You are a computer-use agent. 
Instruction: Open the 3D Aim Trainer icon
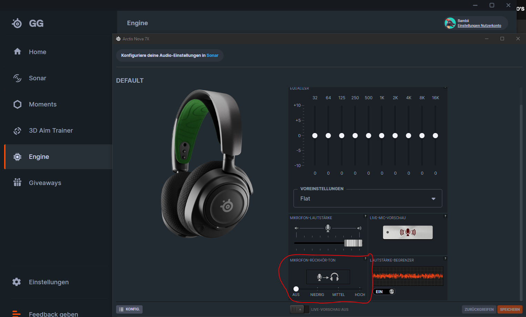[x=17, y=130]
